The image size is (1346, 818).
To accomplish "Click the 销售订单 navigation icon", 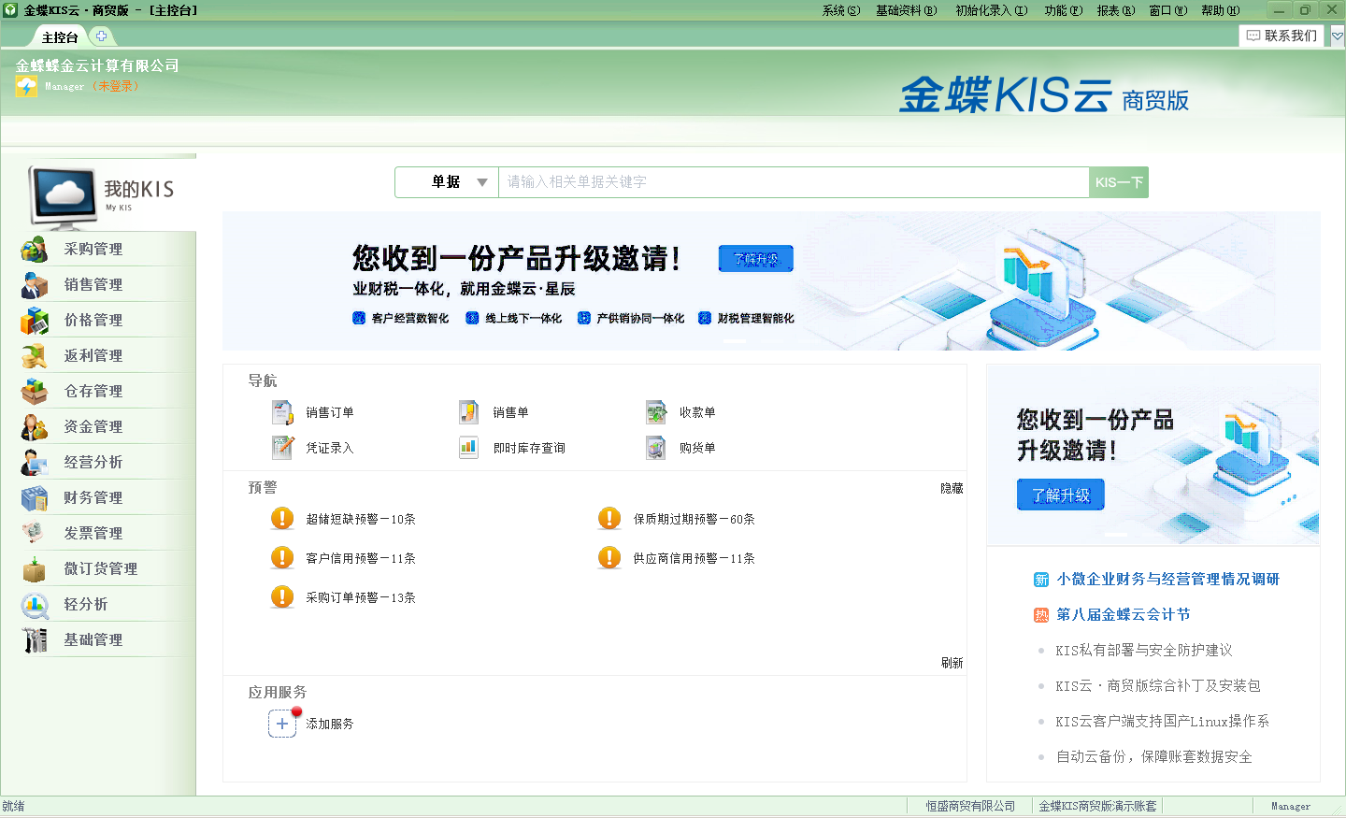I will (x=282, y=412).
